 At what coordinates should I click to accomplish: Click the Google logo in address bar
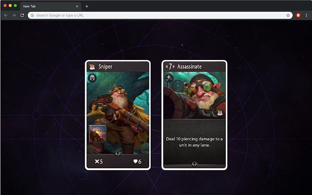[32, 15]
